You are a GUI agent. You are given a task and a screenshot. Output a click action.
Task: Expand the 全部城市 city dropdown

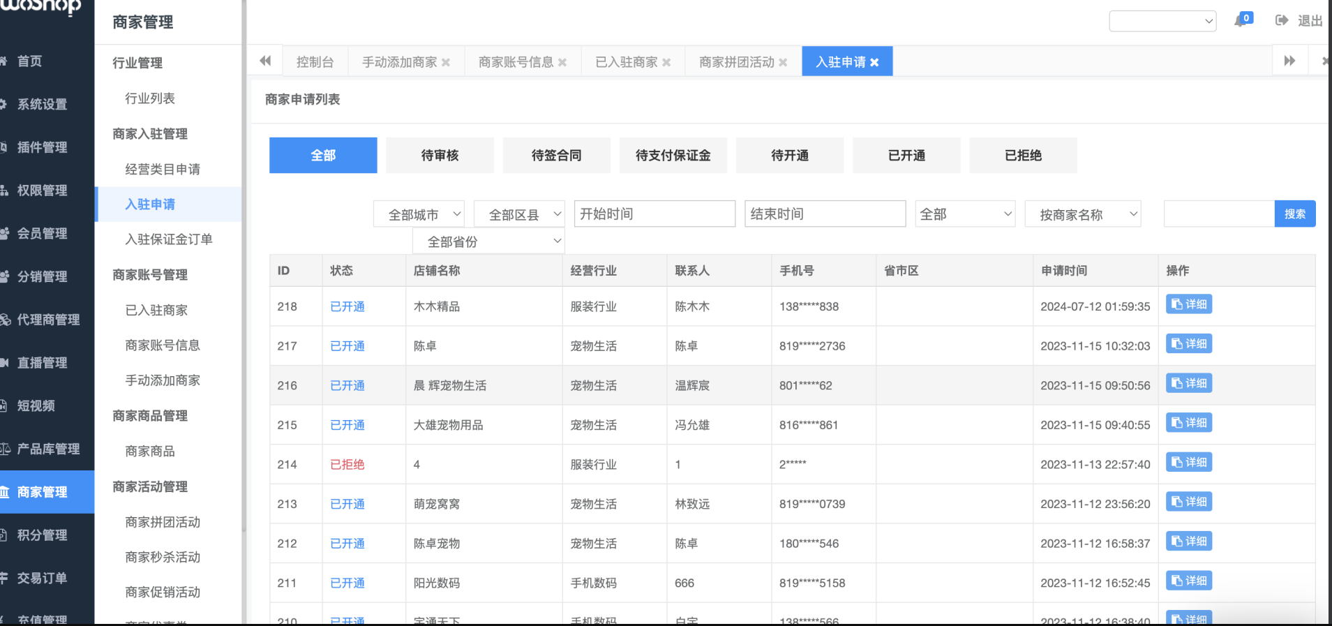pos(419,214)
